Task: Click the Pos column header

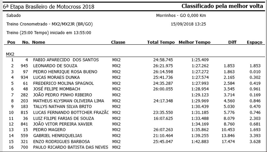Action: click(11, 42)
